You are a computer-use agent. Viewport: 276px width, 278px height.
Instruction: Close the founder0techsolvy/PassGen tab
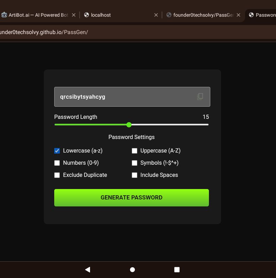[238, 15]
